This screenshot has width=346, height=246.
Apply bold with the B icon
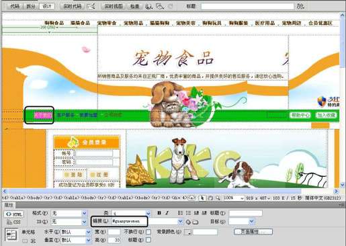click(x=159, y=213)
